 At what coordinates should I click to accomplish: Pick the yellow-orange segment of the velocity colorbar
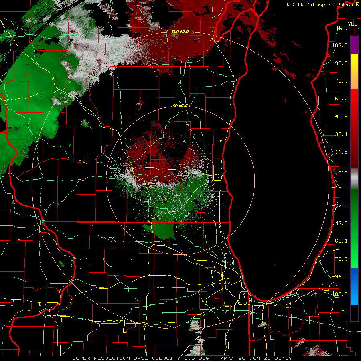point(354,71)
